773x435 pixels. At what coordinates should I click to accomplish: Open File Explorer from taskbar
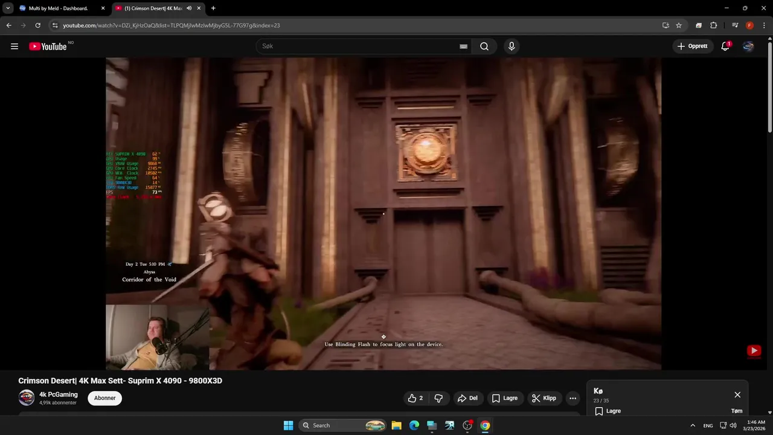397,425
